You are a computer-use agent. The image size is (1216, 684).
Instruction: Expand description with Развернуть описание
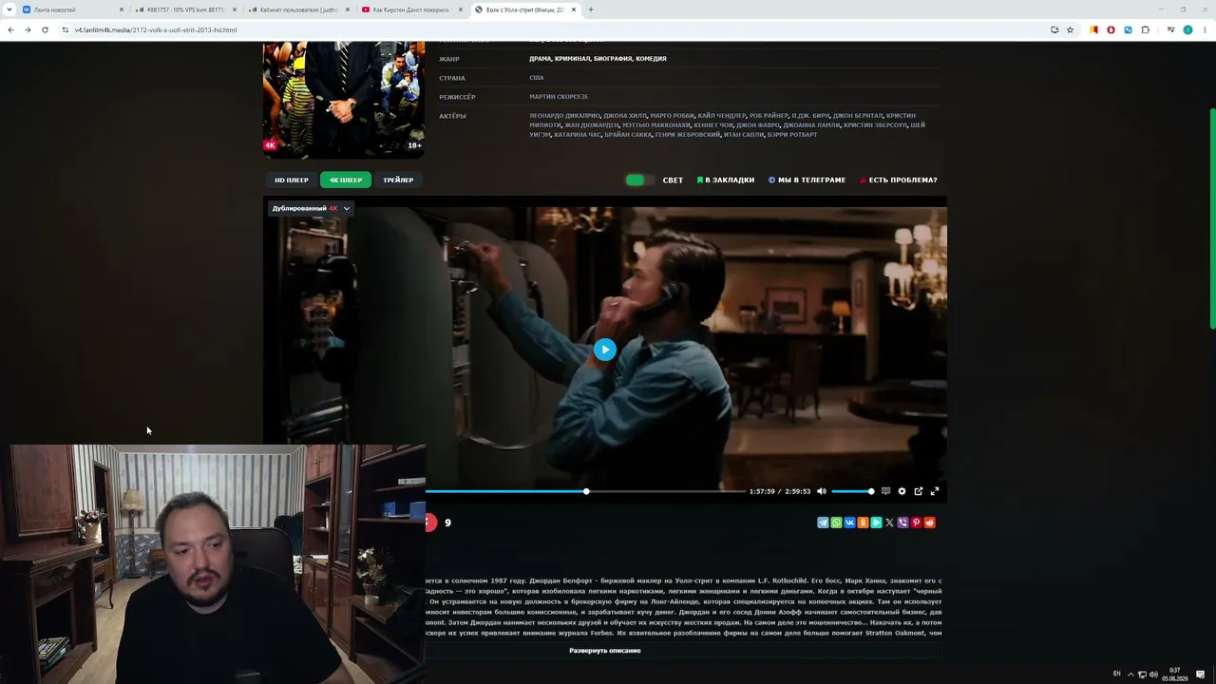pyautogui.click(x=605, y=651)
